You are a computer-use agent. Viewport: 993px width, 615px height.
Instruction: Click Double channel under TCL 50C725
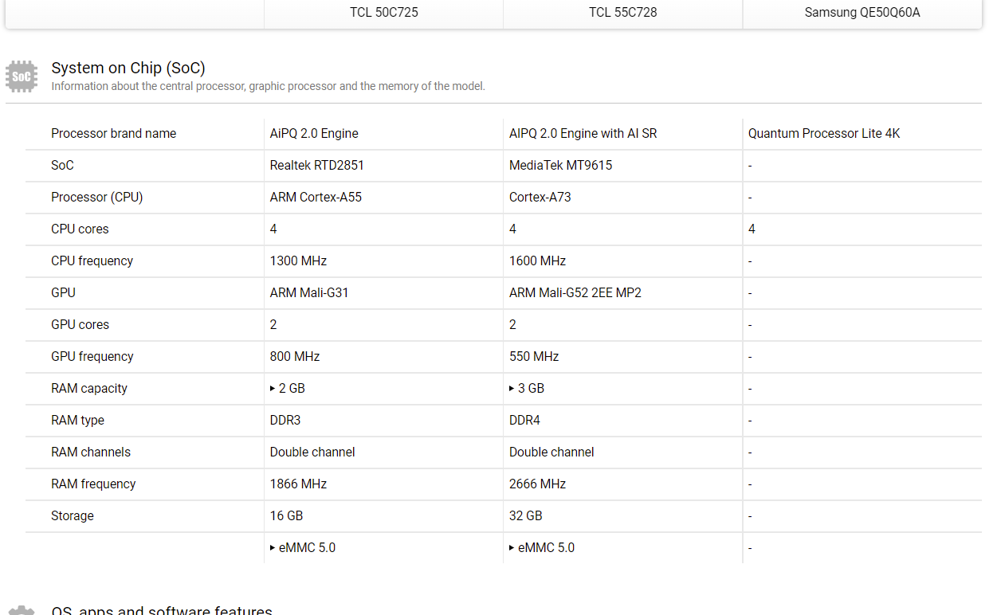(x=312, y=452)
